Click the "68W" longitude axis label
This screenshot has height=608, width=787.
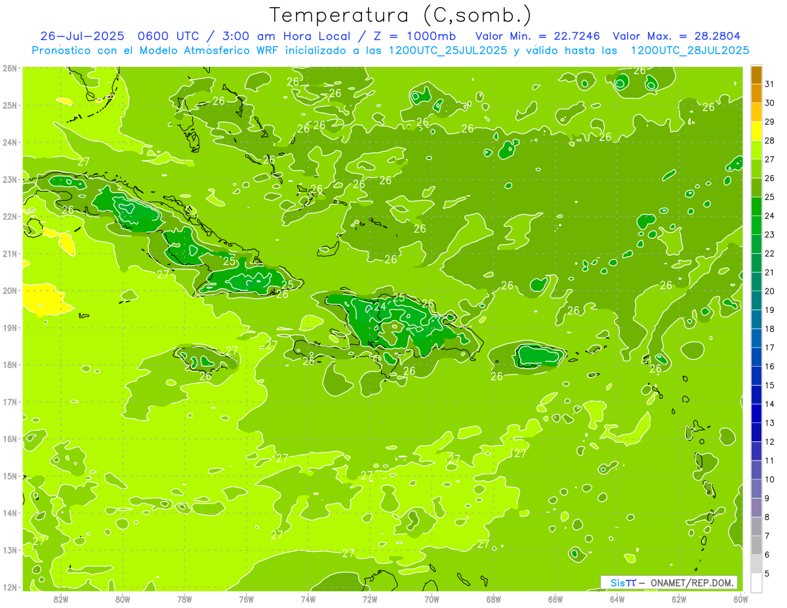click(493, 599)
